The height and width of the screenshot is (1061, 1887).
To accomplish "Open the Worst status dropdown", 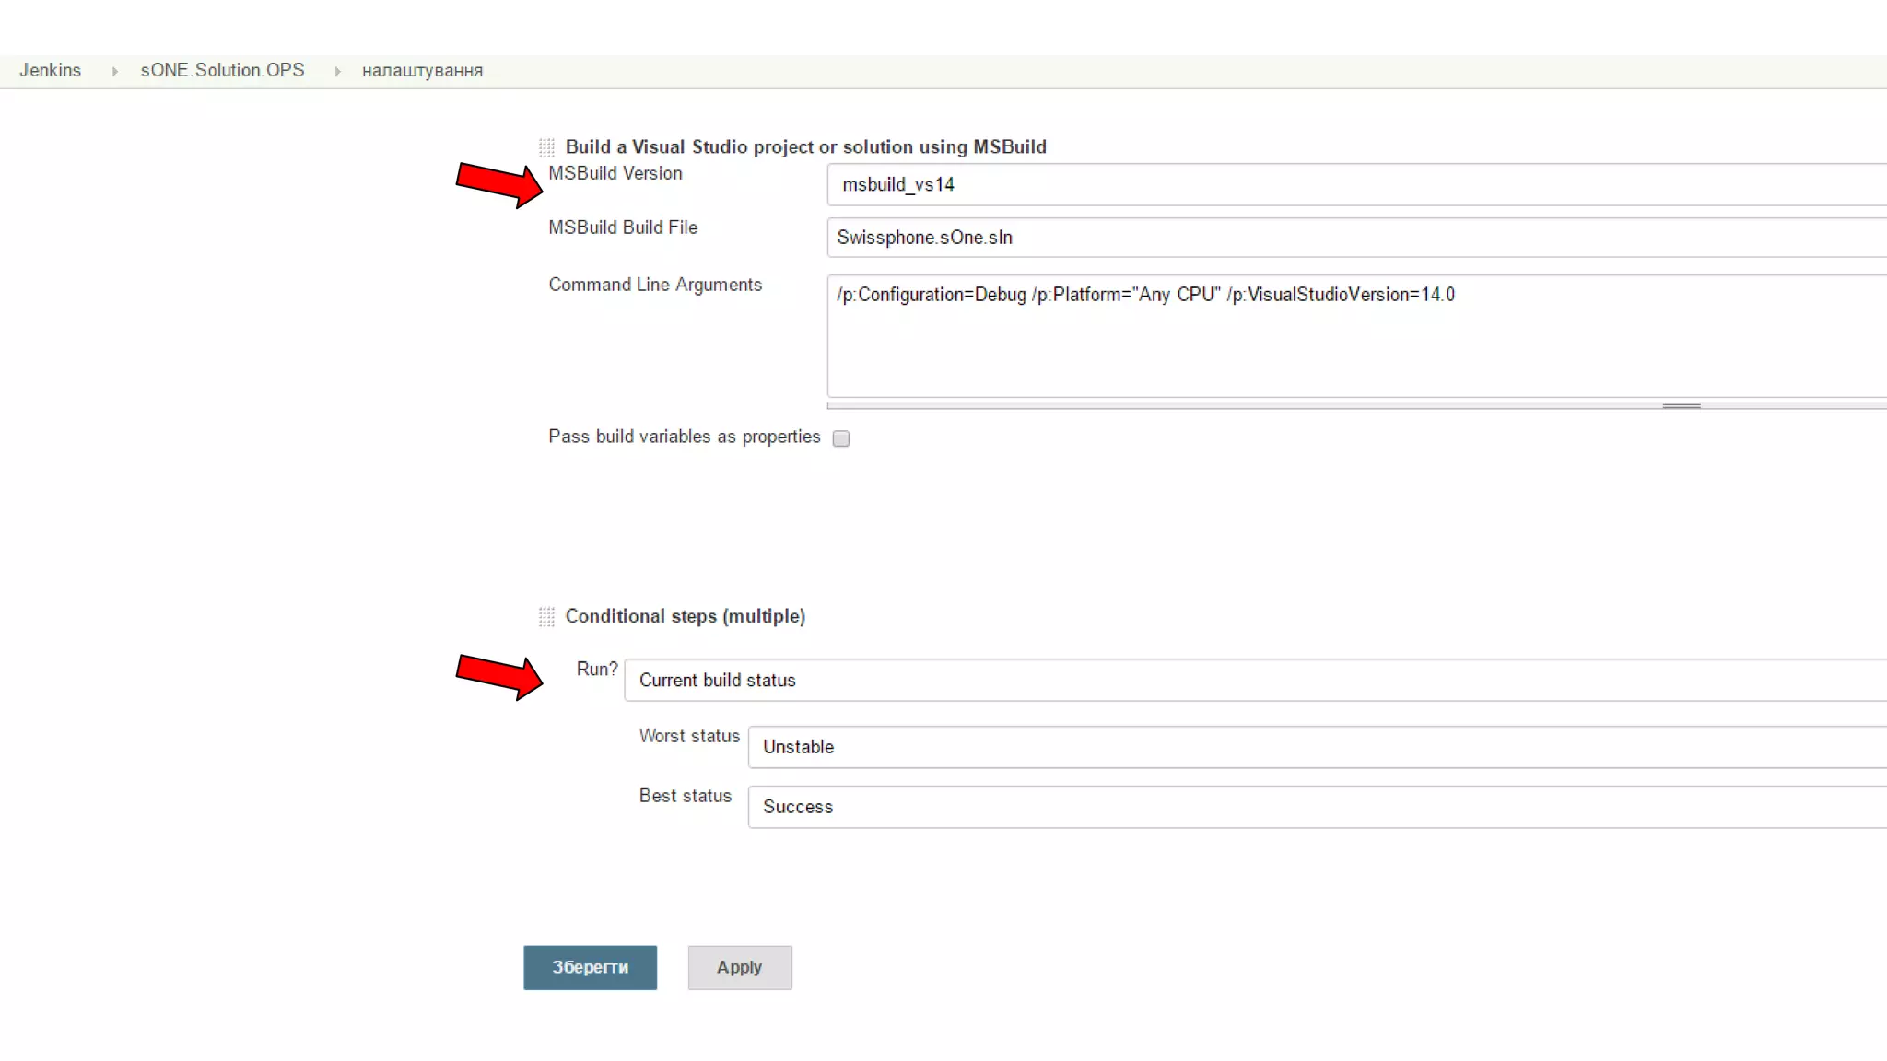I will 1316,747.
